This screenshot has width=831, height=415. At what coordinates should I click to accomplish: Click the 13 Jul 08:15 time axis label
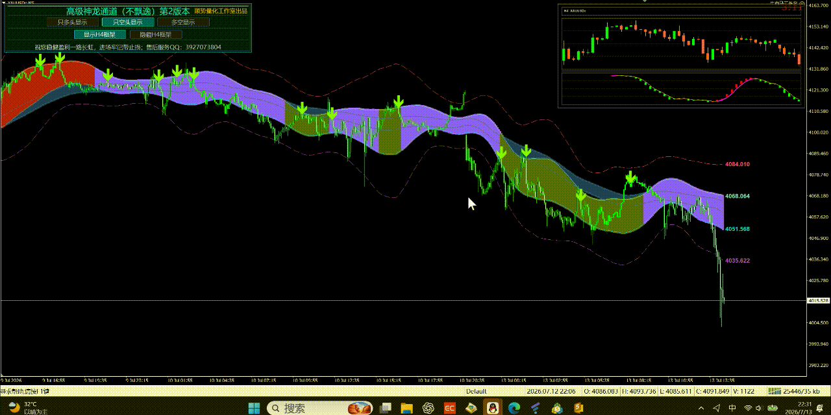[x=640, y=381]
